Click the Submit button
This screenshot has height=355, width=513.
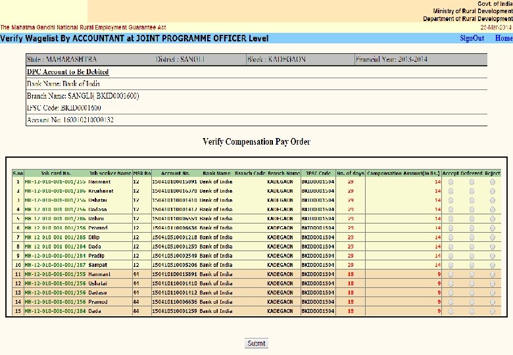(256, 343)
